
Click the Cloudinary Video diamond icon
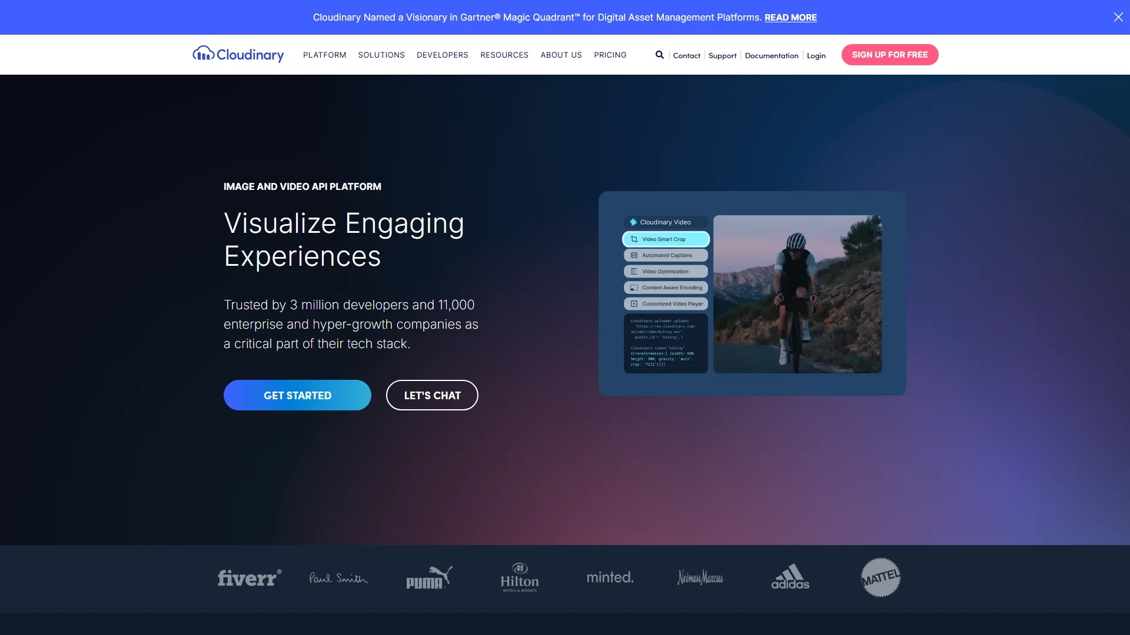632,222
